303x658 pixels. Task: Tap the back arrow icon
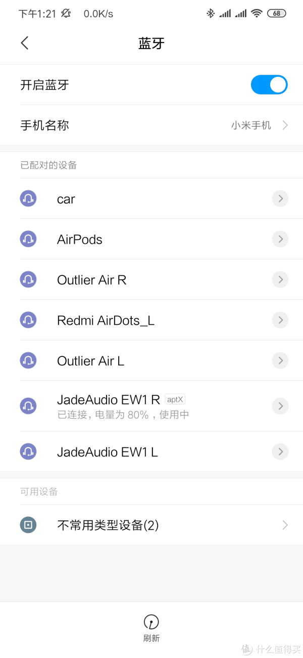pos(25,43)
